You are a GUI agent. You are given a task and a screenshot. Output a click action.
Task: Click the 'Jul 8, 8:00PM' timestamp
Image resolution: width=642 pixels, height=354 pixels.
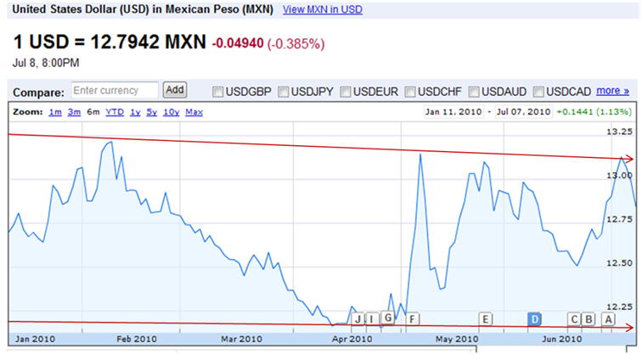click(46, 63)
